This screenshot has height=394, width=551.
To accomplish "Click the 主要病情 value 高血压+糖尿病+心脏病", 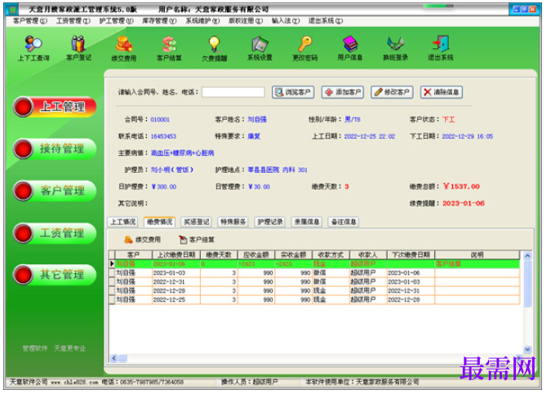I will click(182, 153).
